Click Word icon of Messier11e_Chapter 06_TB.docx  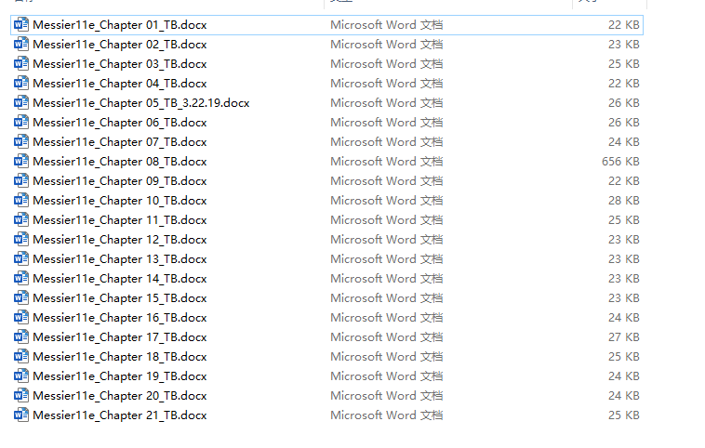point(21,122)
